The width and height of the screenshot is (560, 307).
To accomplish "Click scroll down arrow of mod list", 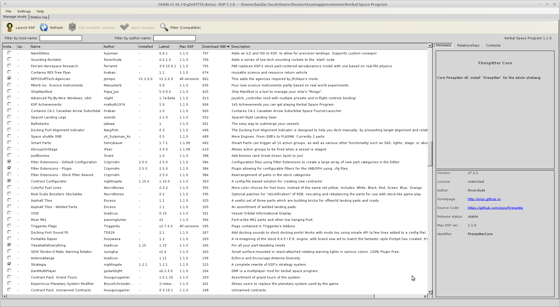I will pyautogui.click(x=430, y=292).
